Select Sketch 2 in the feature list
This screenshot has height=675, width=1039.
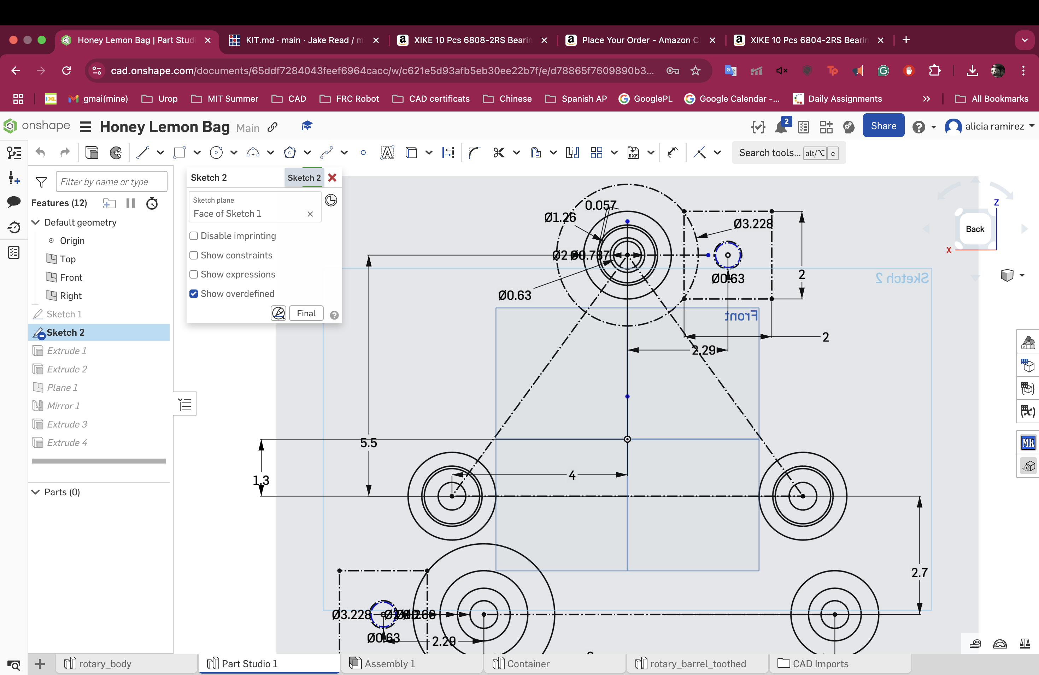(x=99, y=332)
